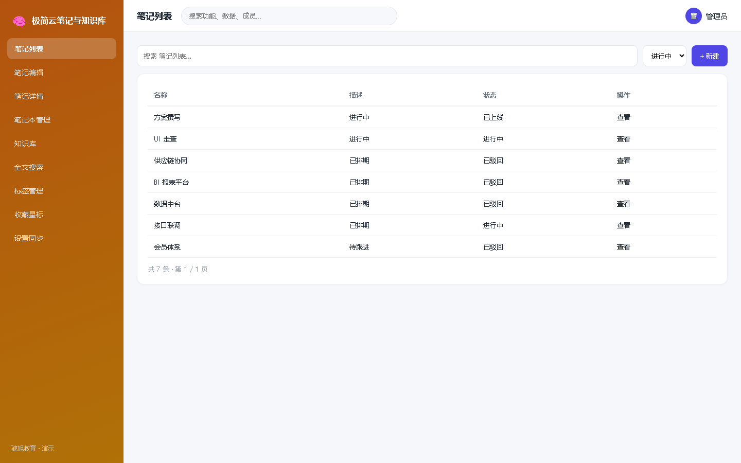This screenshot has width=741, height=463.
Task: Open the 知识库 sidebar item
Action: [x=62, y=144]
